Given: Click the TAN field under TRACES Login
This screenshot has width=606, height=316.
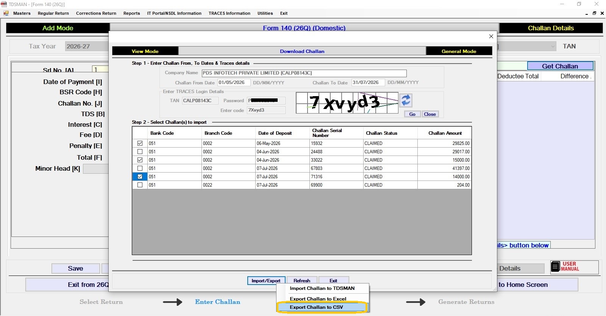Looking at the screenshot, I should tap(200, 101).
